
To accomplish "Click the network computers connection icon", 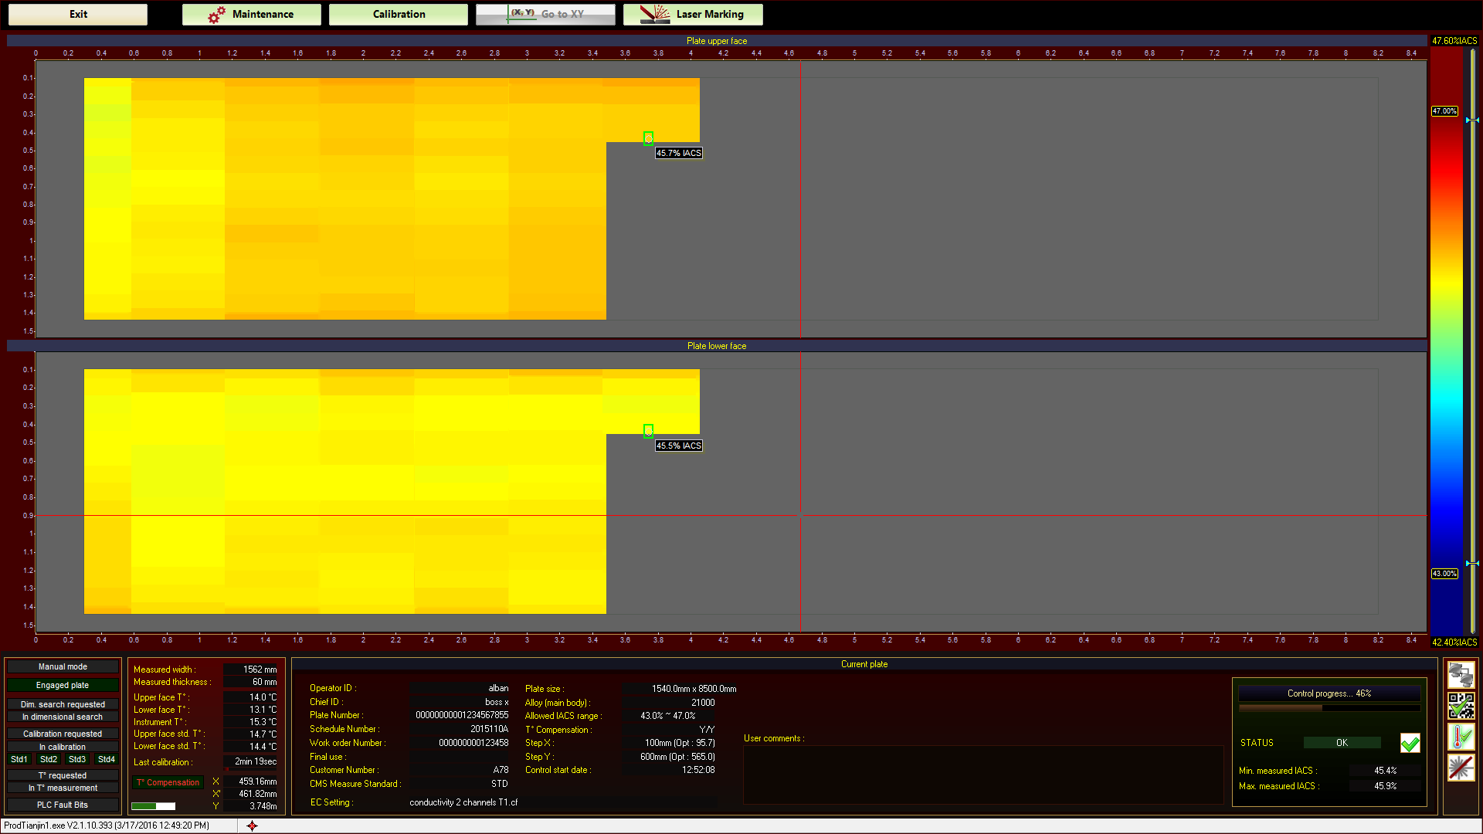I will [x=1461, y=675].
